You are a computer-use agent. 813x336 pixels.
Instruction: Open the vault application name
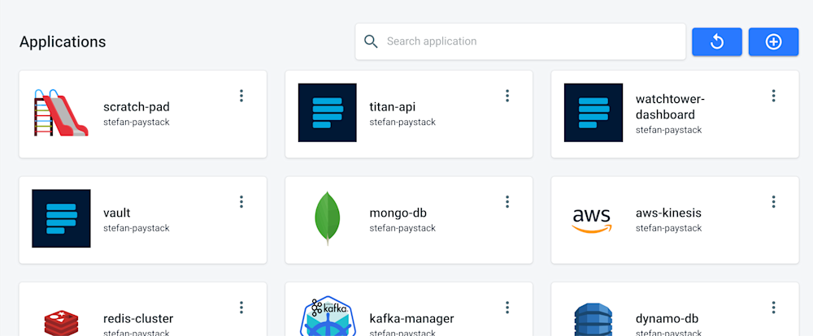pyautogui.click(x=116, y=213)
